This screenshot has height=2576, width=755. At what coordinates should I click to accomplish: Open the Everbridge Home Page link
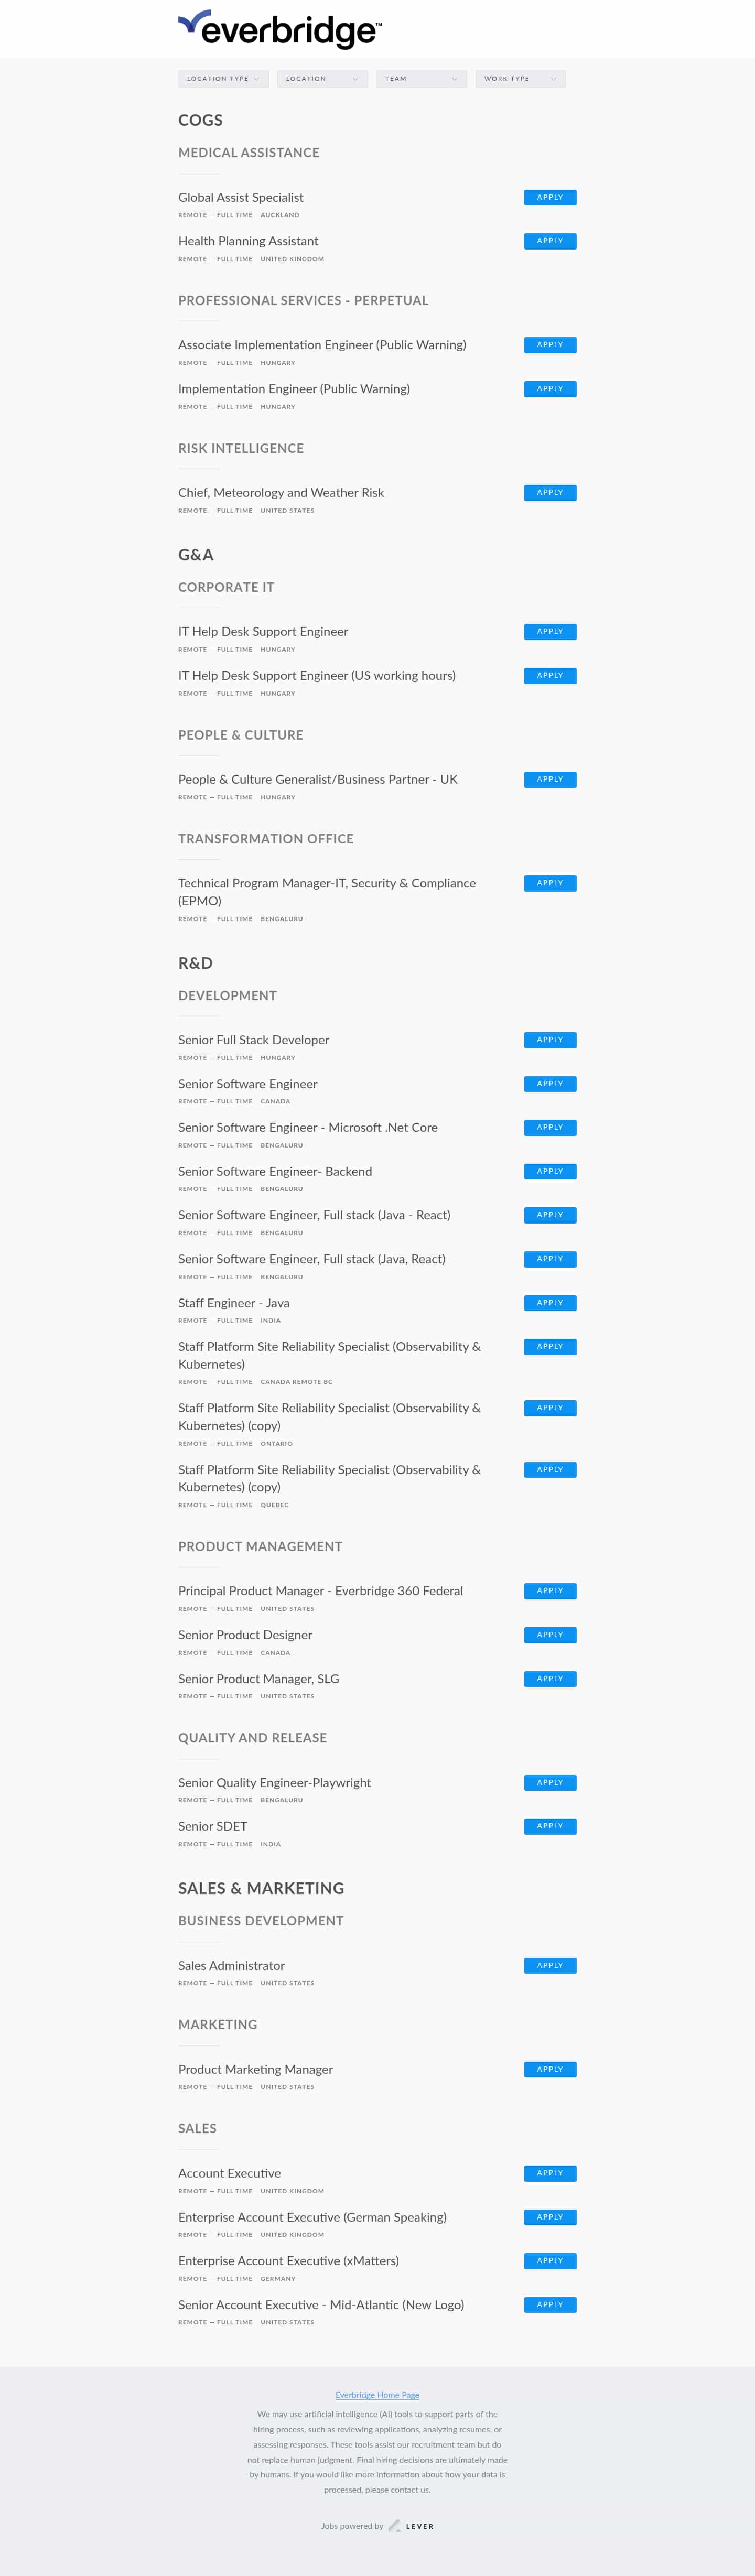click(377, 2394)
